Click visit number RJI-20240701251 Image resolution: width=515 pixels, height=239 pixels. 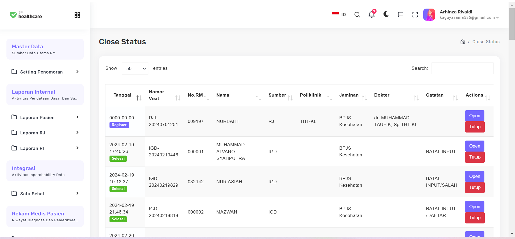pos(163,121)
